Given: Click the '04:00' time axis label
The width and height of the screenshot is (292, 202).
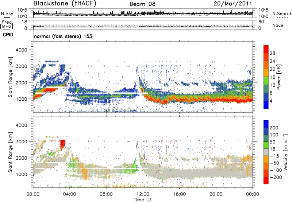Looking at the screenshot, I should point(70,194).
